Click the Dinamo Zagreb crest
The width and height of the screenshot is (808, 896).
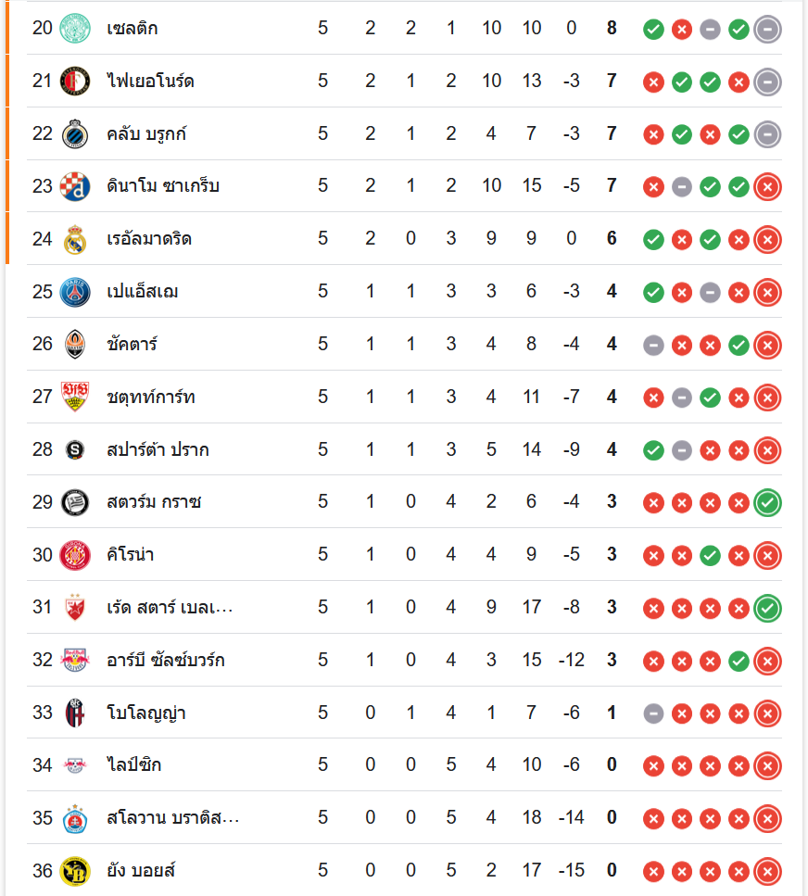74,186
